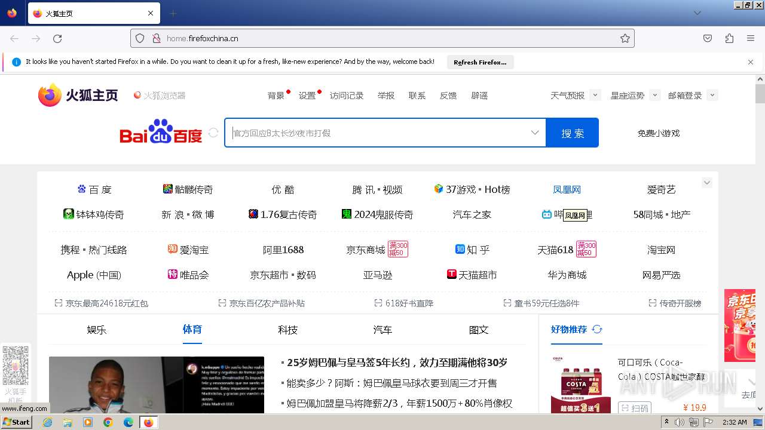
Task: Click the 火狐浏览器 link
Action: tap(160, 96)
